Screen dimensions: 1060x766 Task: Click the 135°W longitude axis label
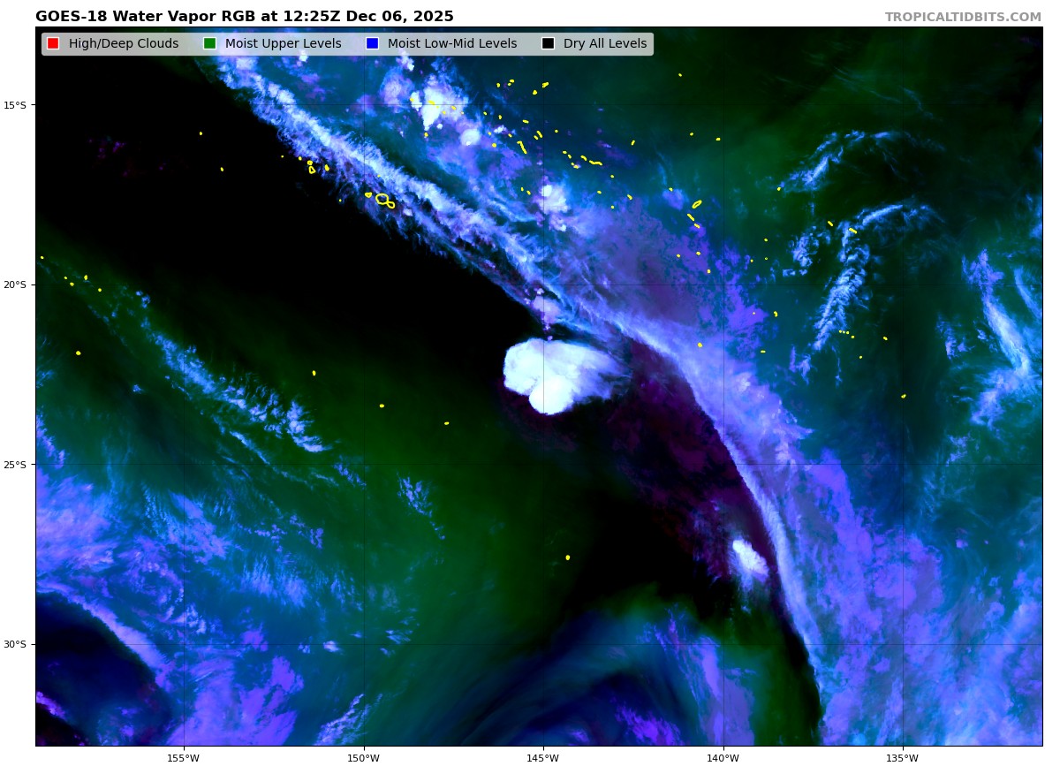click(x=902, y=757)
